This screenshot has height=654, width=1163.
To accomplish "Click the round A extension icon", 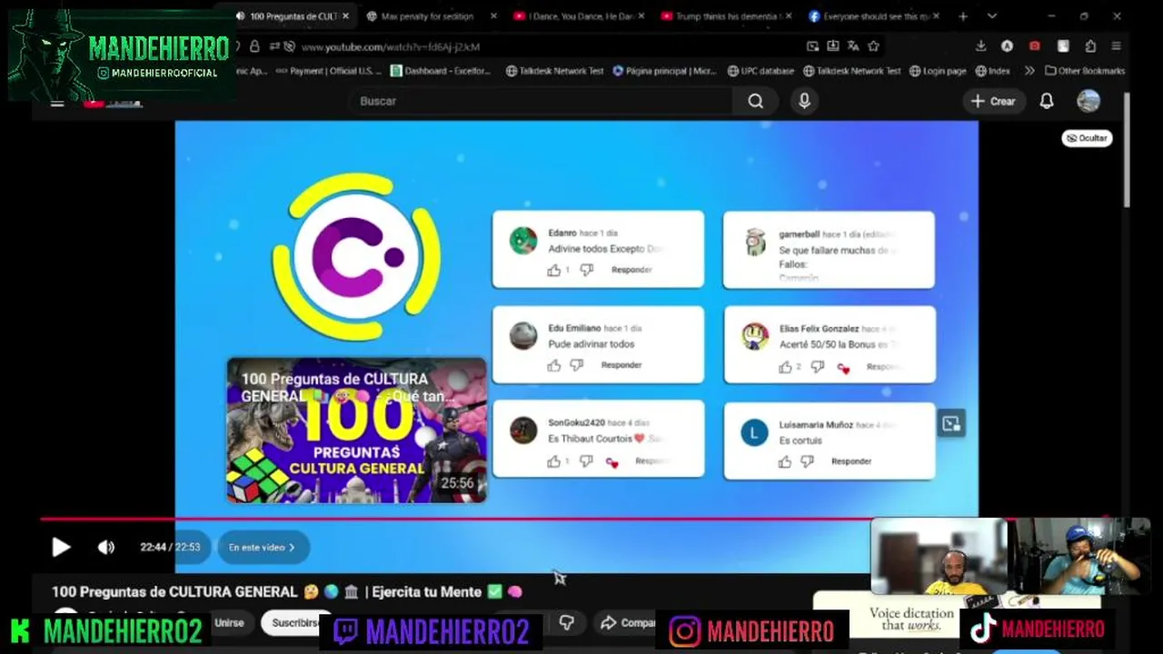I will [1007, 46].
